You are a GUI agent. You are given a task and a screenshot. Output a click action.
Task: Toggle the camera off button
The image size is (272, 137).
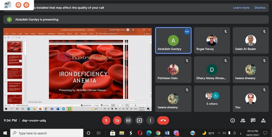pos(117,120)
